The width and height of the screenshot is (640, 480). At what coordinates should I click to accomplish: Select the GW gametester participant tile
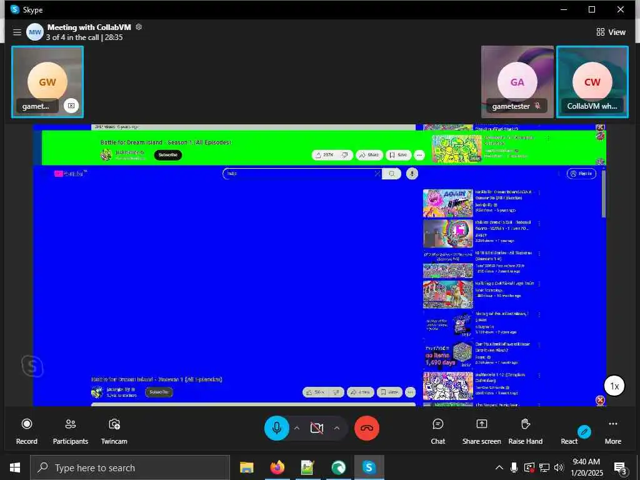coord(47,82)
